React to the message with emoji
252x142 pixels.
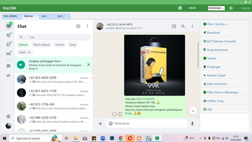coord(114,114)
